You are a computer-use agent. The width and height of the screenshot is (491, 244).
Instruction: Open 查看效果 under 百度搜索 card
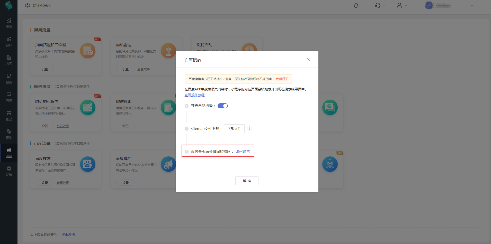click(x=63, y=183)
